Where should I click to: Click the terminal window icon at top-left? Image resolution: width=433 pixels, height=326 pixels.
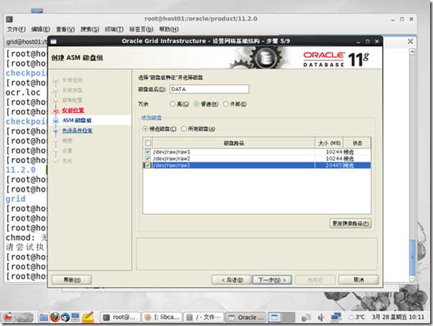[x=9, y=19]
